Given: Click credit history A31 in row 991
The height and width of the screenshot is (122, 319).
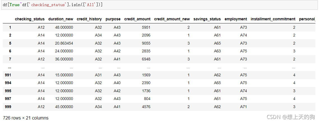Looking at the screenshot, I should [x=98, y=75].
